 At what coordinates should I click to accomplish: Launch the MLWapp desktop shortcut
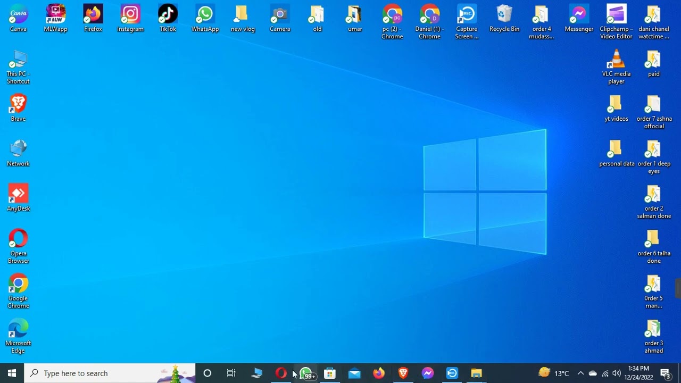click(x=55, y=18)
